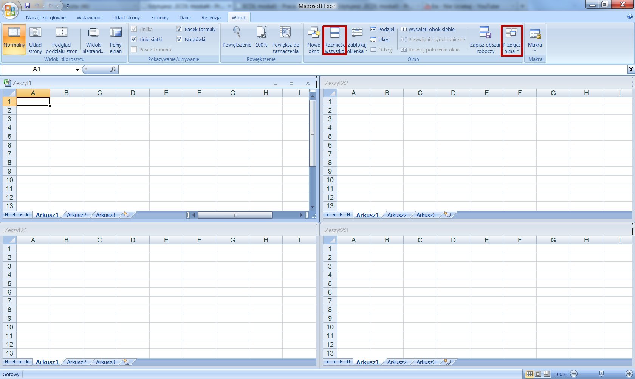Toggle the Nagłówki checkbox

coord(179,39)
